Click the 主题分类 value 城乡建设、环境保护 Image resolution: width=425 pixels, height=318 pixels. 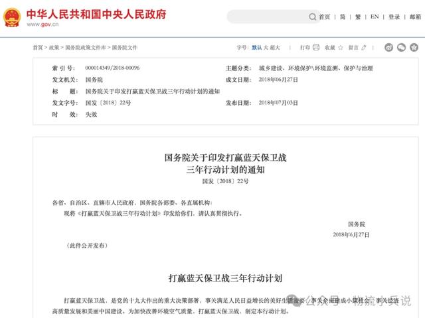point(316,68)
